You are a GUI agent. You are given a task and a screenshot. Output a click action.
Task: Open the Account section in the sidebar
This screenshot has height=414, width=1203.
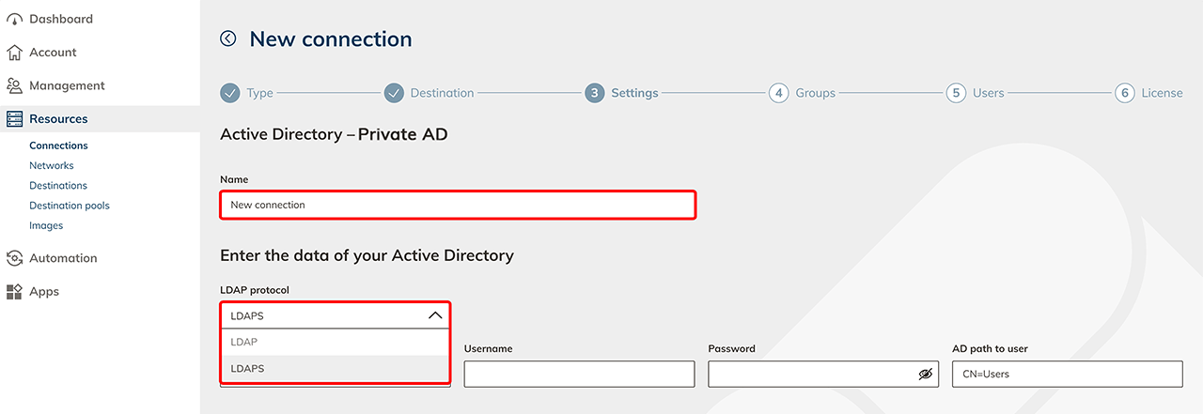click(x=53, y=53)
